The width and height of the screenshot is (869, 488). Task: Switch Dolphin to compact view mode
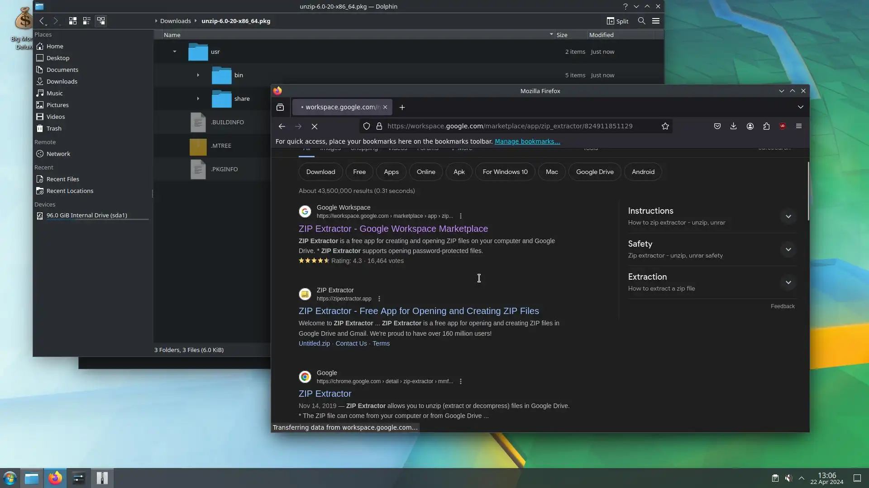(86, 21)
